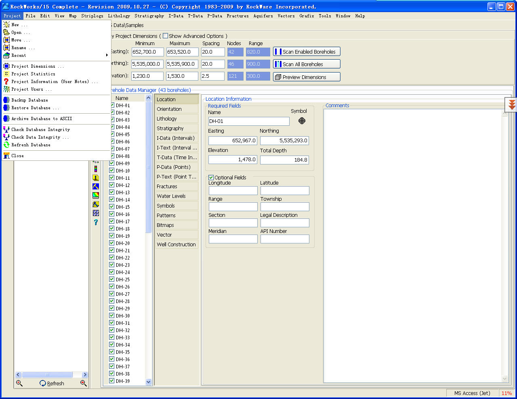Toggle borehole DH-20 checkbox
This screenshot has width=517, height=399.
point(112,243)
